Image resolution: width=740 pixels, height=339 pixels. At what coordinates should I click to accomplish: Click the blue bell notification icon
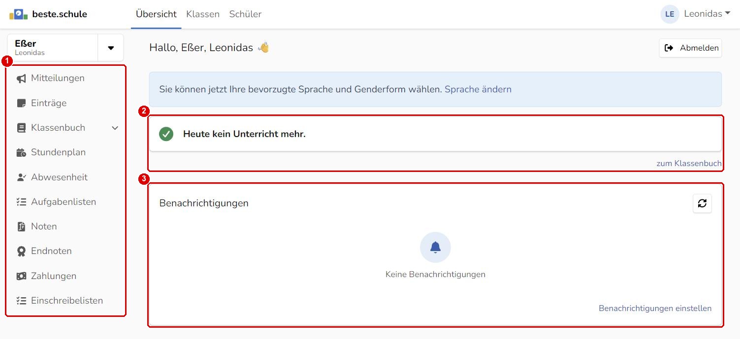pyautogui.click(x=435, y=247)
